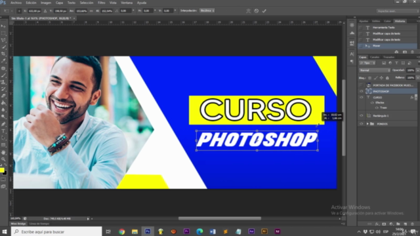Image resolution: width=420 pixels, height=236 pixels.
Task: Select the Crop tool
Action: click(x=3, y=54)
